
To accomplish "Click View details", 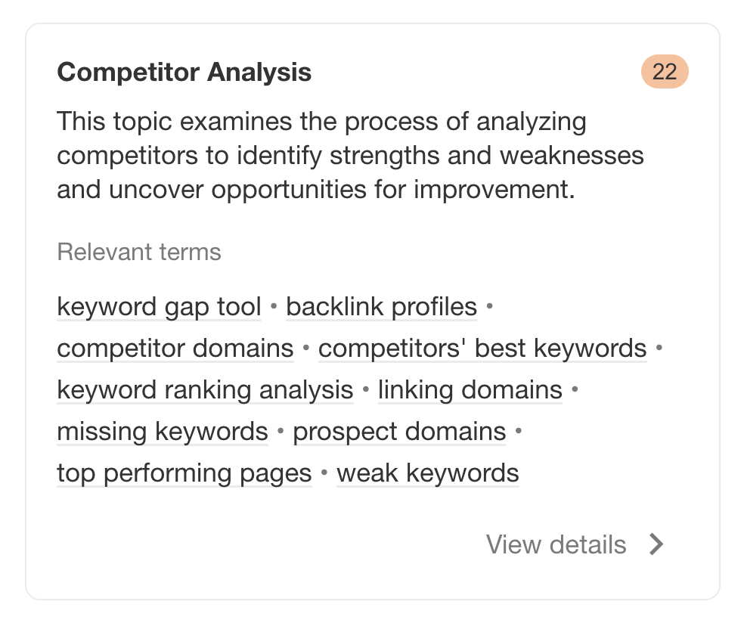I will (556, 544).
